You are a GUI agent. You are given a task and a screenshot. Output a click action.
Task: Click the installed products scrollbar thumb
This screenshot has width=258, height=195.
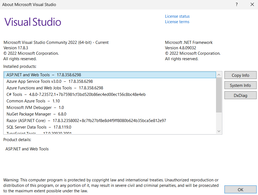(219, 95)
